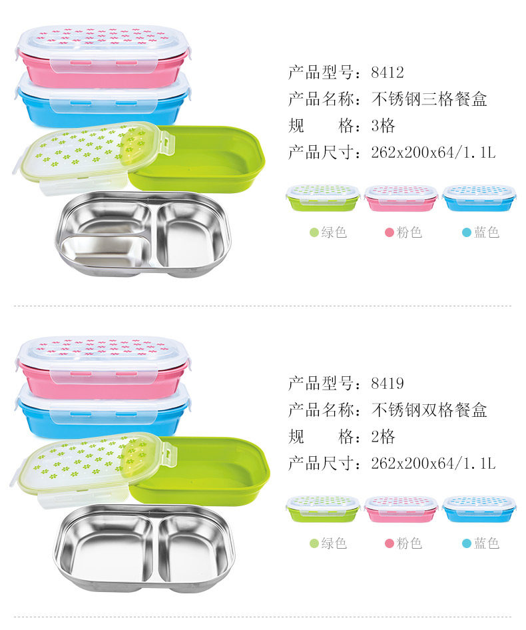The height and width of the screenshot is (630, 526).
Task: Click the pink color dot for model 8412
Action: click(389, 232)
